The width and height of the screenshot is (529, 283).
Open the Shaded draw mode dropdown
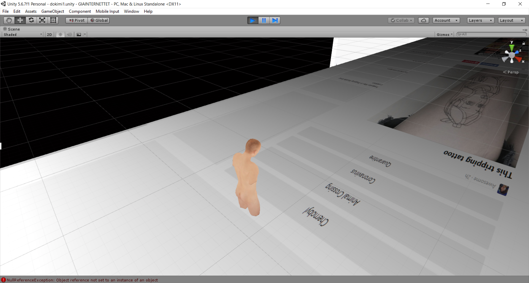[x=23, y=35]
